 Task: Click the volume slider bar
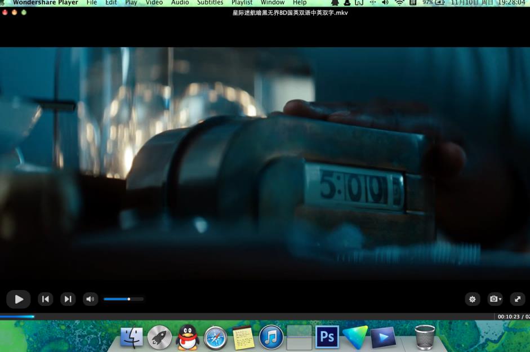click(123, 299)
